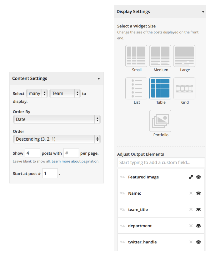The image size is (216, 255).
Task: Open Learn more about pagination link
Action: coord(75,161)
